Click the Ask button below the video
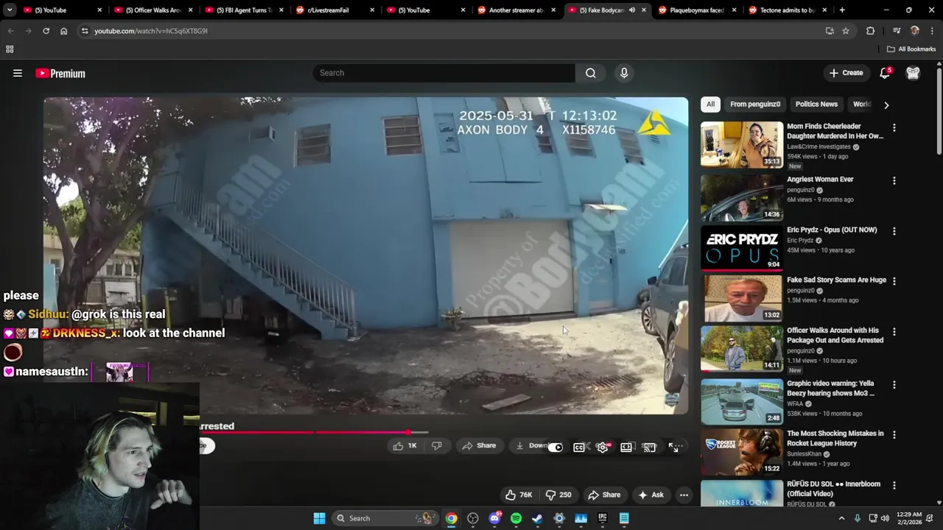The width and height of the screenshot is (943, 530). tap(651, 495)
